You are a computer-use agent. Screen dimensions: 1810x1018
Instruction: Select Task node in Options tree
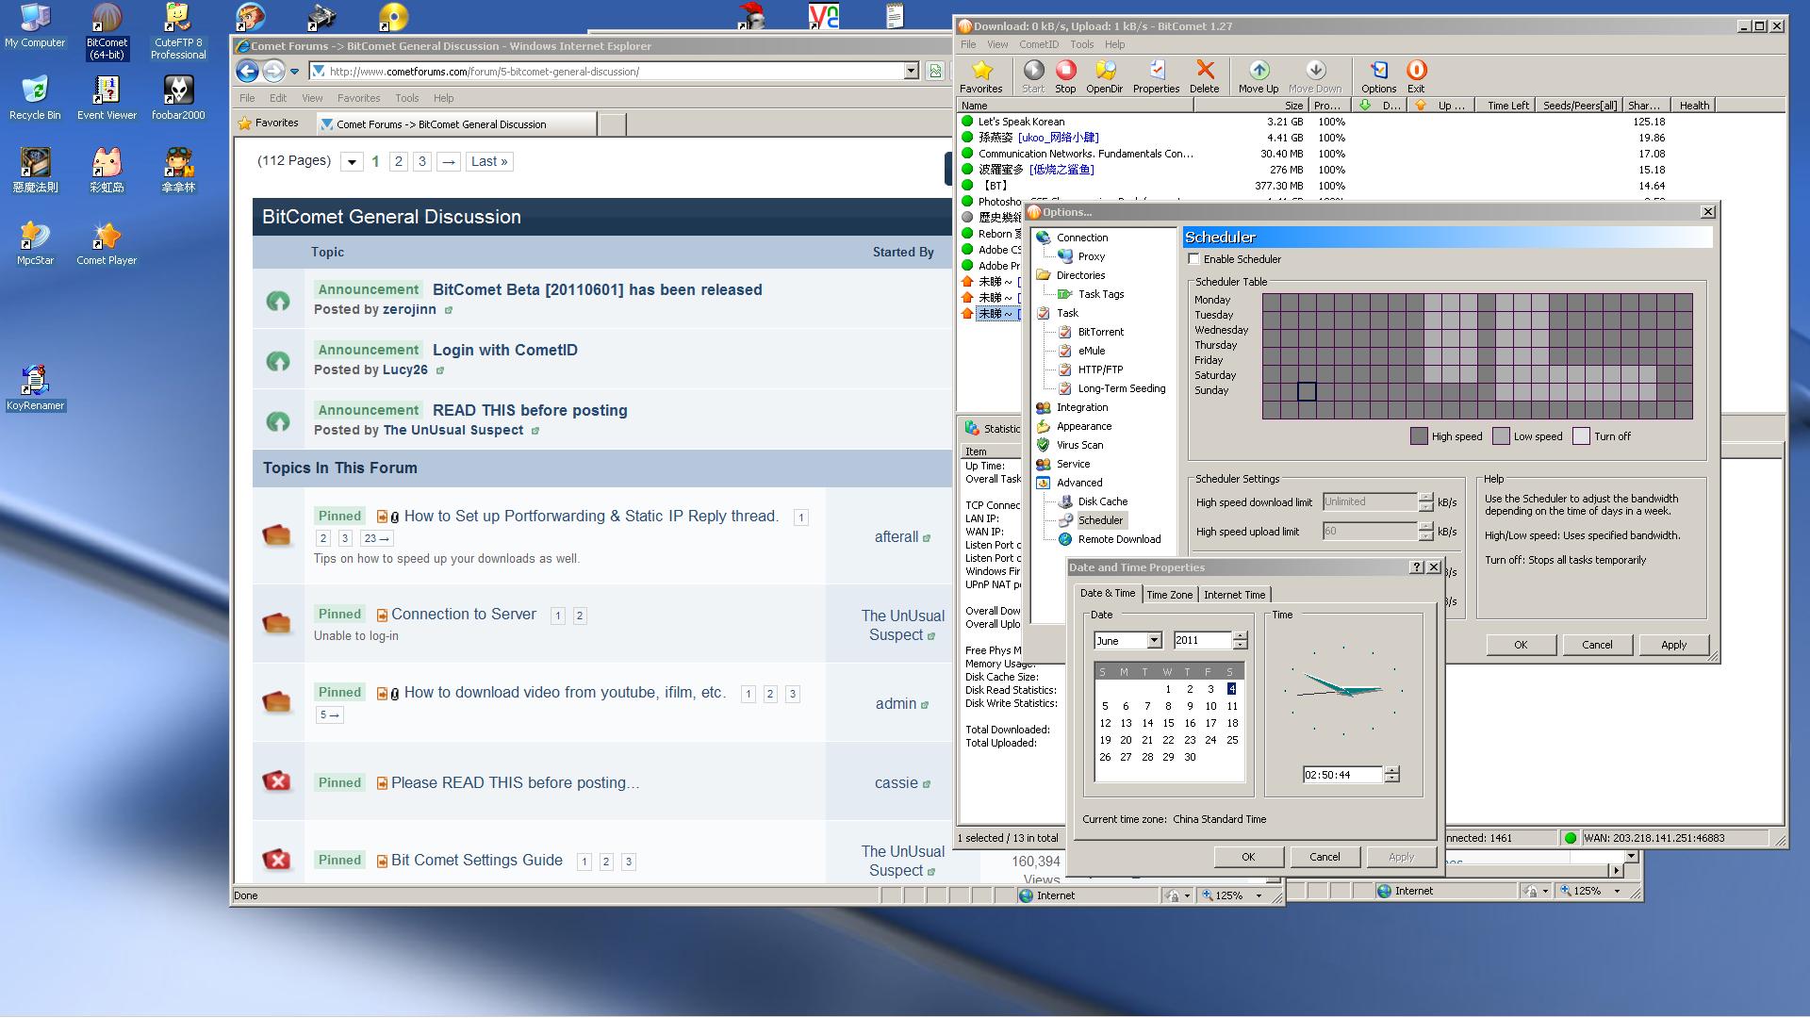click(1067, 313)
